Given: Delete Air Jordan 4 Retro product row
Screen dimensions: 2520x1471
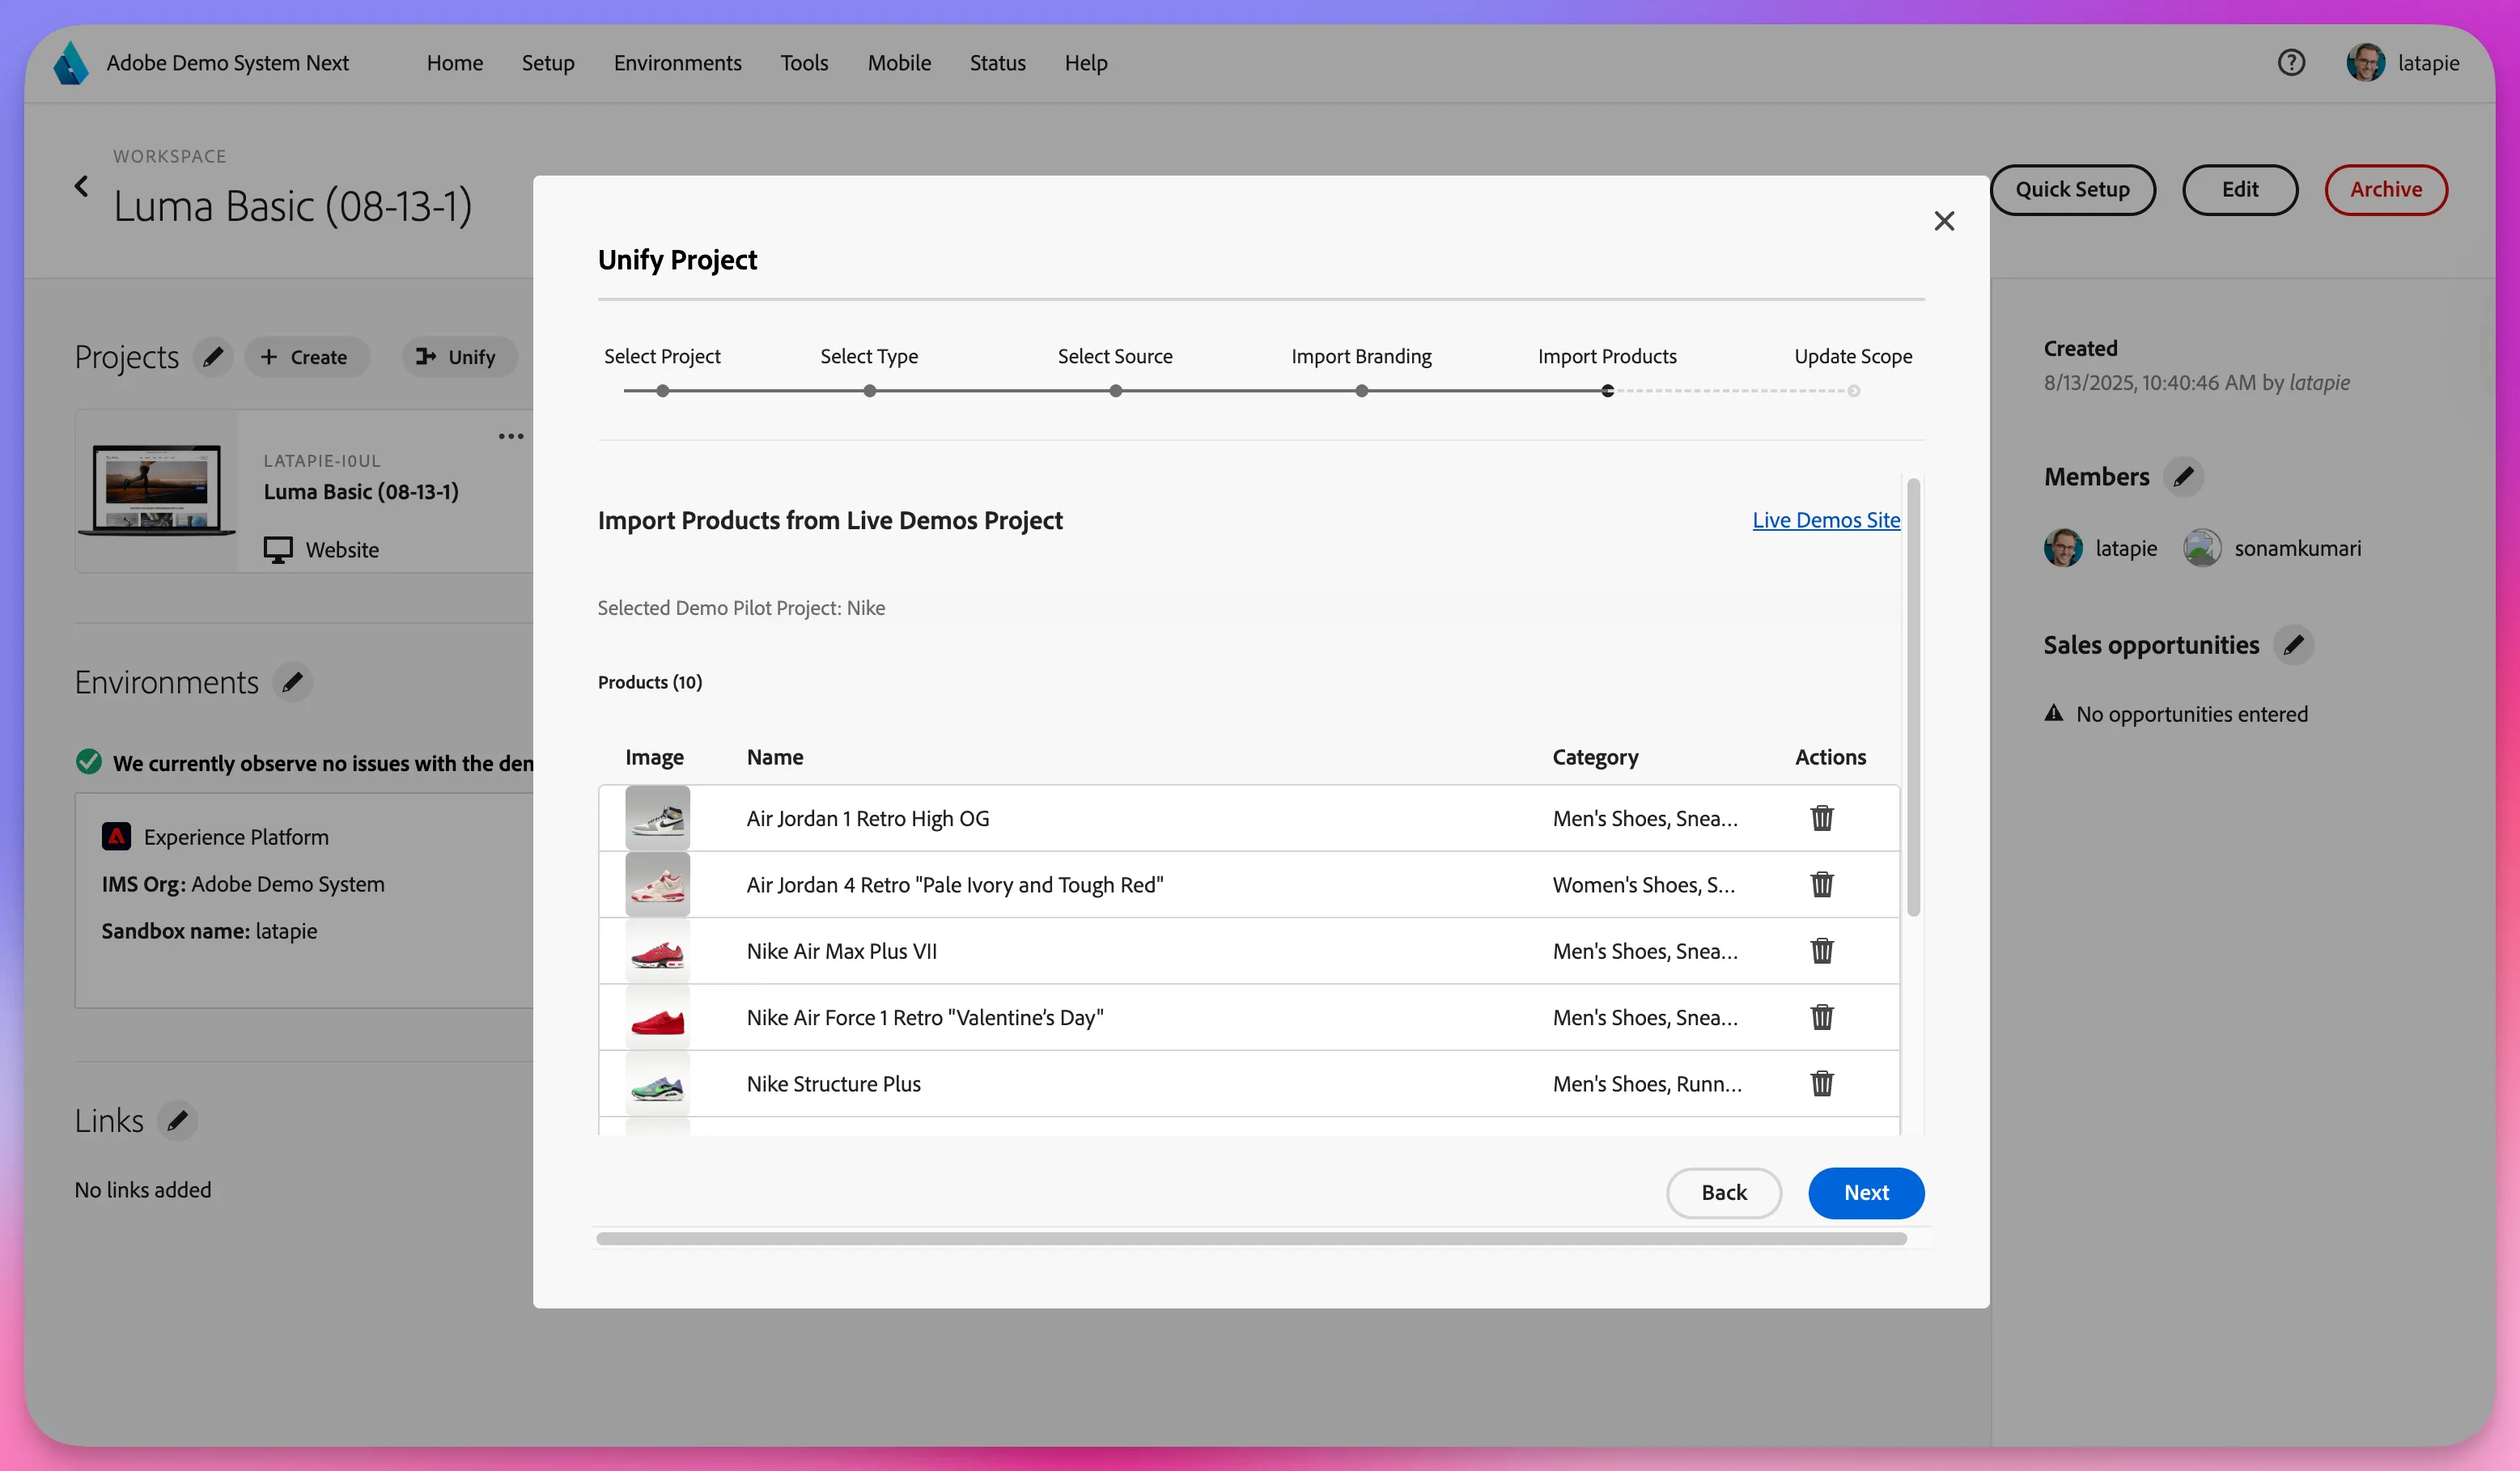Looking at the screenshot, I should point(1821,884).
